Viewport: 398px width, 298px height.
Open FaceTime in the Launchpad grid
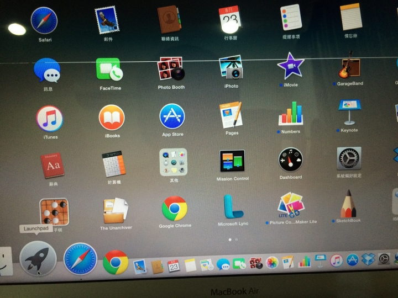[109, 69]
